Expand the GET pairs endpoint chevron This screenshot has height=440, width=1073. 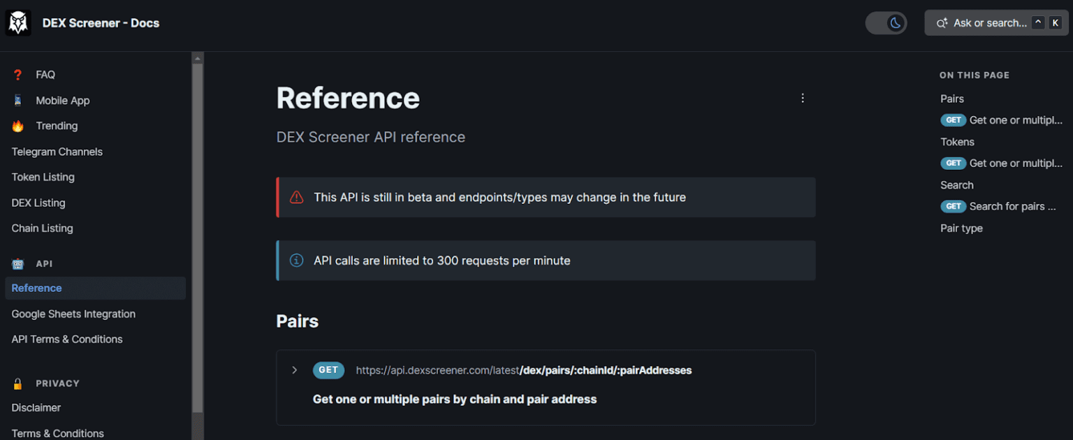(295, 370)
